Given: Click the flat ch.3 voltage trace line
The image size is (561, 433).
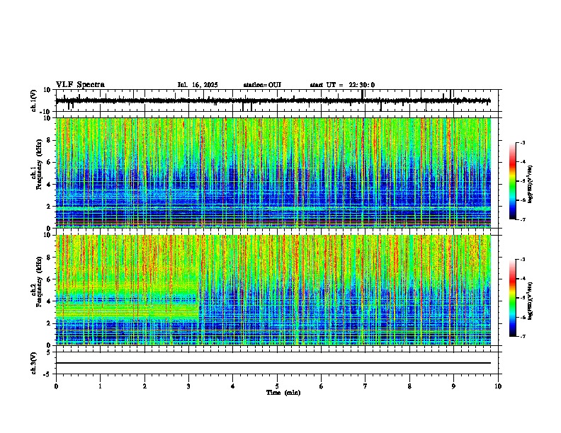Looking at the screenshot, I should coord(273,363).
